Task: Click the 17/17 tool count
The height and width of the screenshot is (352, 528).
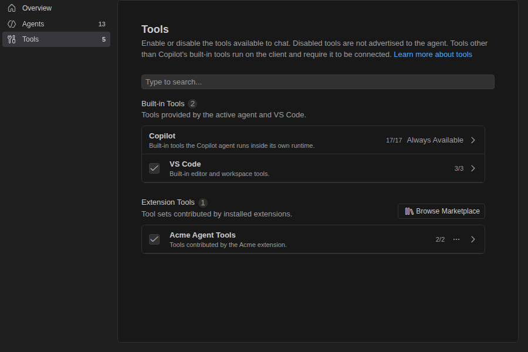Action: [394, 140]
